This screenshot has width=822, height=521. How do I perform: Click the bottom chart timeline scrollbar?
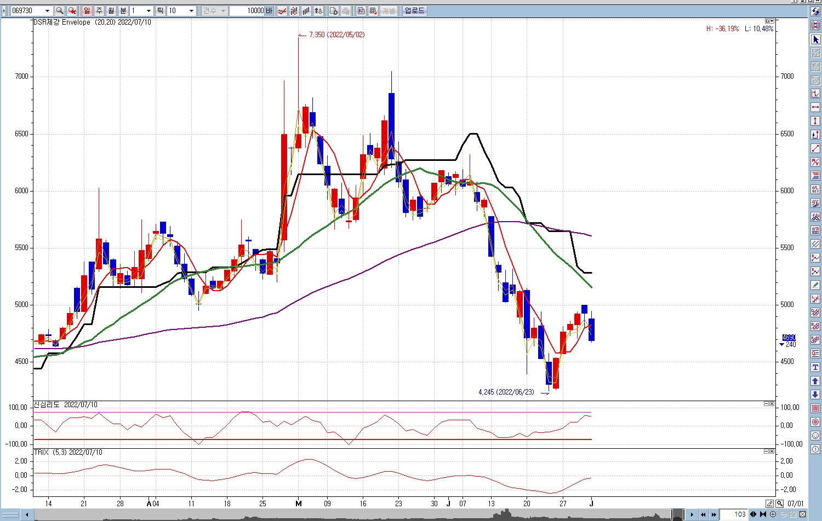tap(351, 514)
